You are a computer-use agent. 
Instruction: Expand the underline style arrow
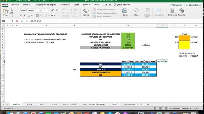coord(32,16)
